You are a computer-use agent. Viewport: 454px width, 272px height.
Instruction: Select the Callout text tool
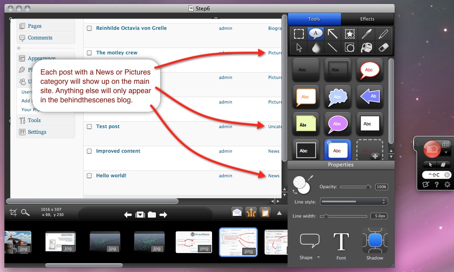pos(315,34)
